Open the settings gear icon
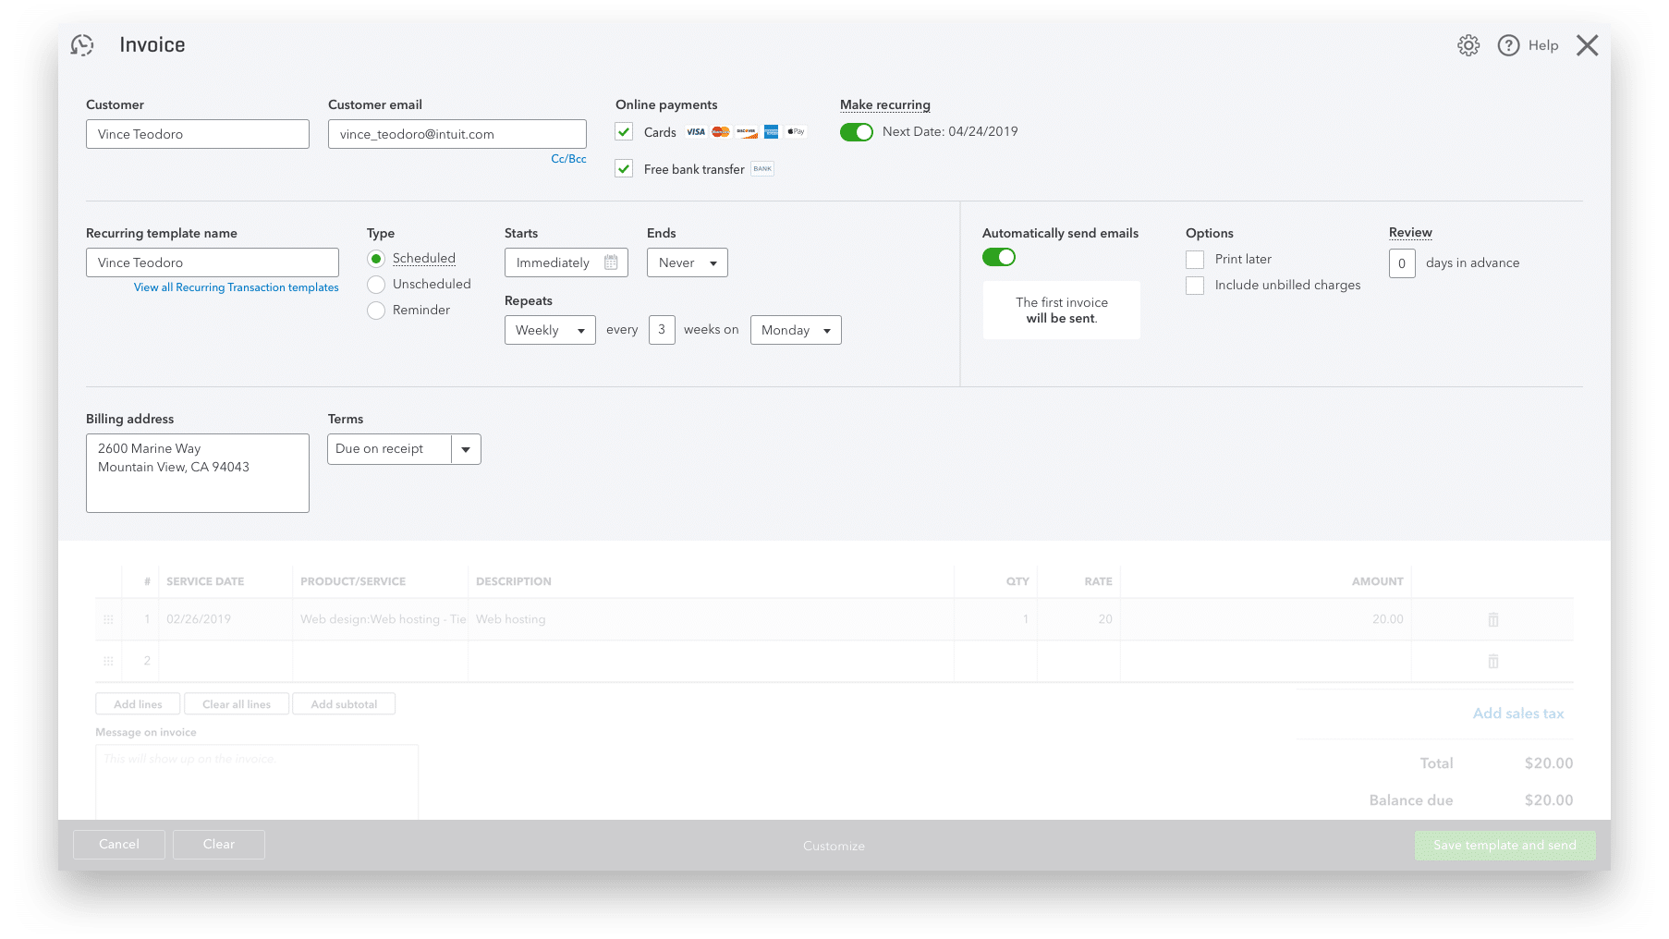Screen dimensions: 1669x939 1468,45
